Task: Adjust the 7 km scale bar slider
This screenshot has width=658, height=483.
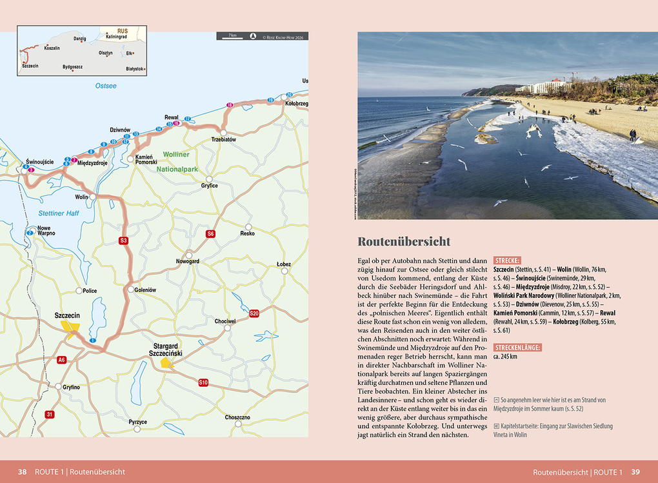Action: [x=232, y=37]
